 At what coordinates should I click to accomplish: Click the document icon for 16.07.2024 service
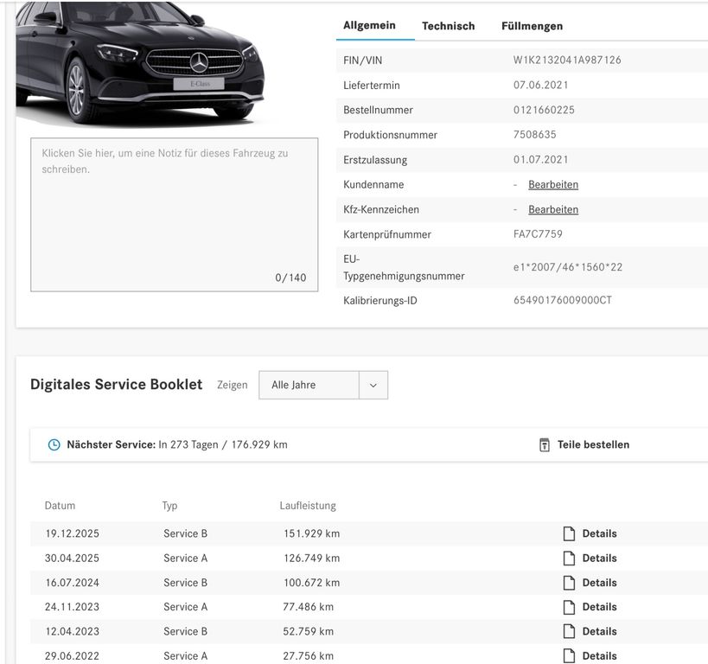[x=569, y=582]
